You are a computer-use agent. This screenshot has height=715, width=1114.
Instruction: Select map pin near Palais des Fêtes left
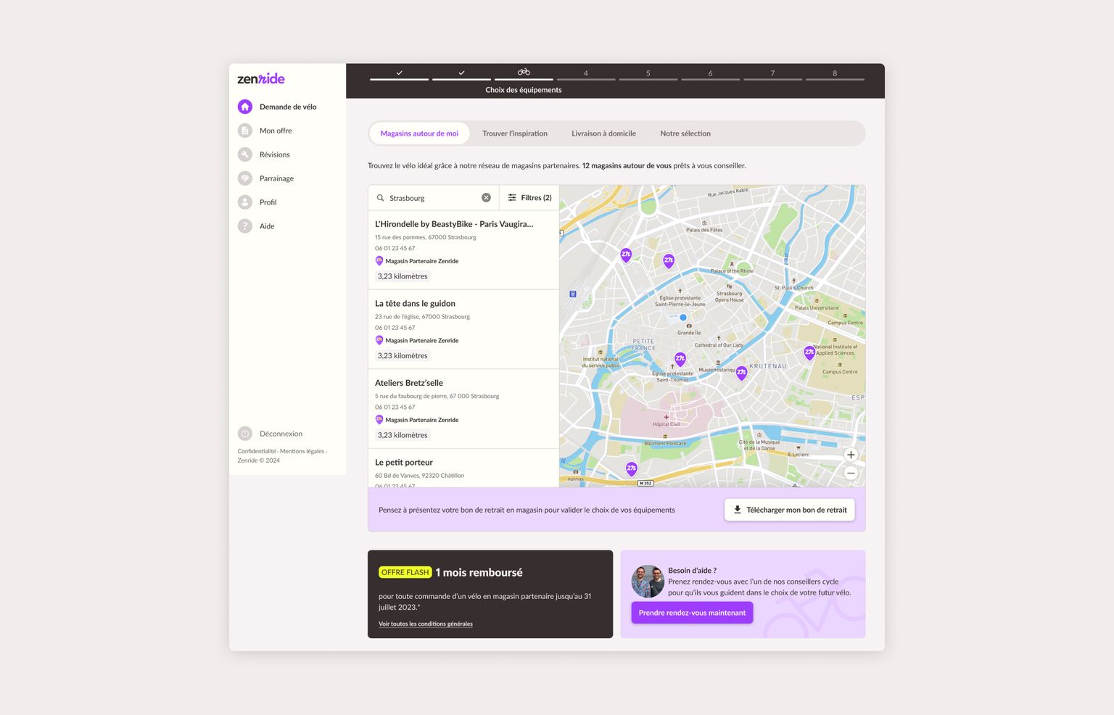(626, 255)
